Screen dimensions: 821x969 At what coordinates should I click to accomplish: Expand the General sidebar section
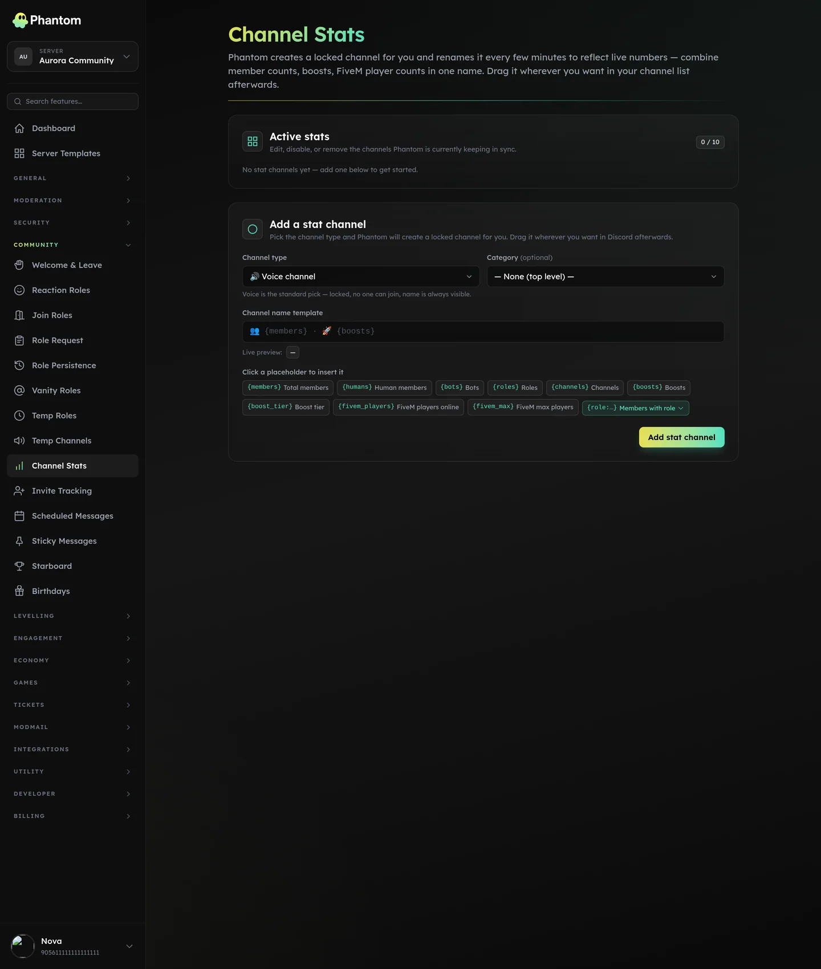[72, 178]
